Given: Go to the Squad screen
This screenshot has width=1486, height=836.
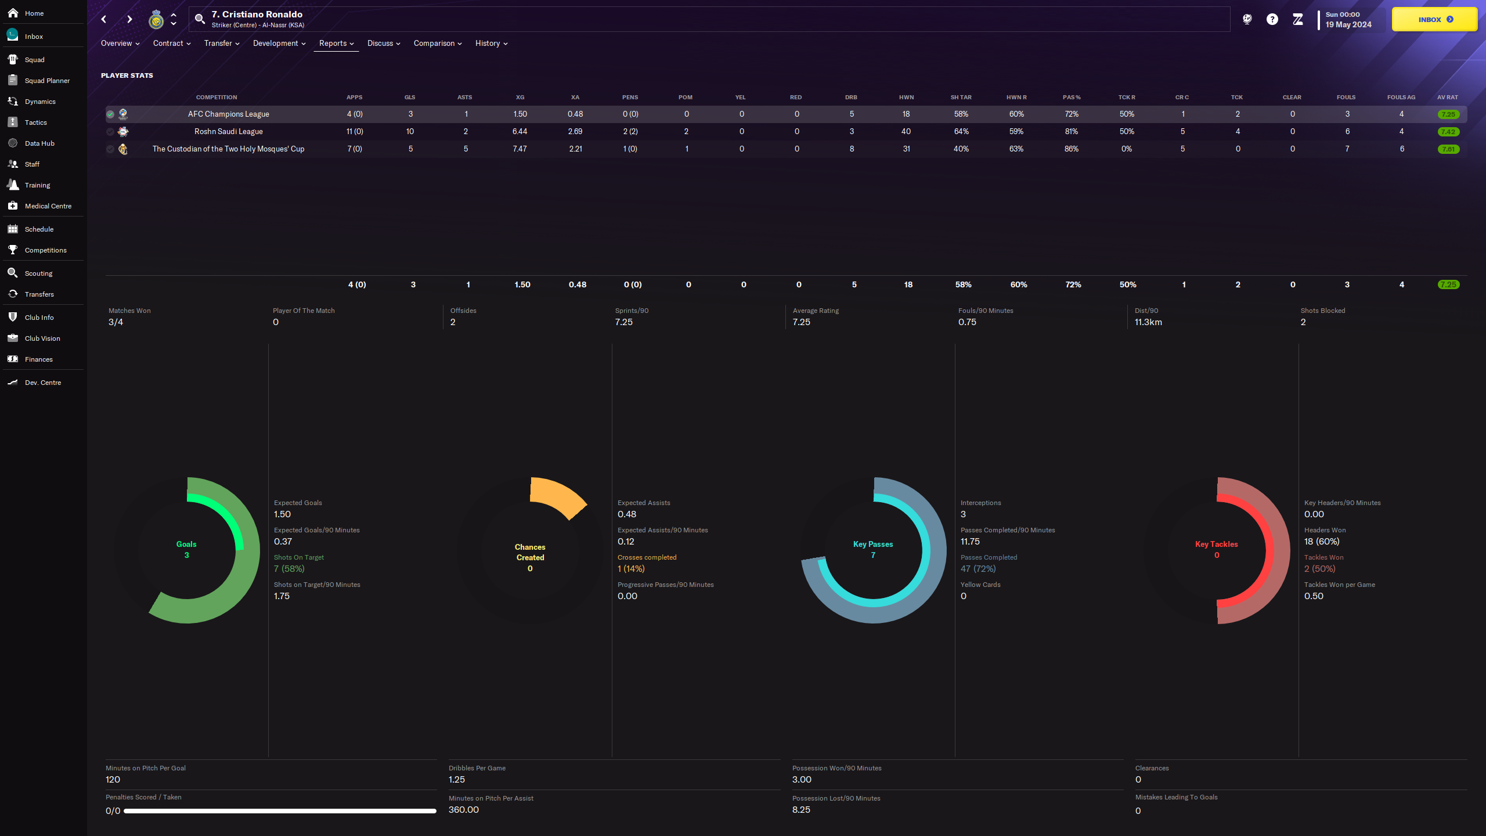Looking at the screenshot, I should (42, 59).
